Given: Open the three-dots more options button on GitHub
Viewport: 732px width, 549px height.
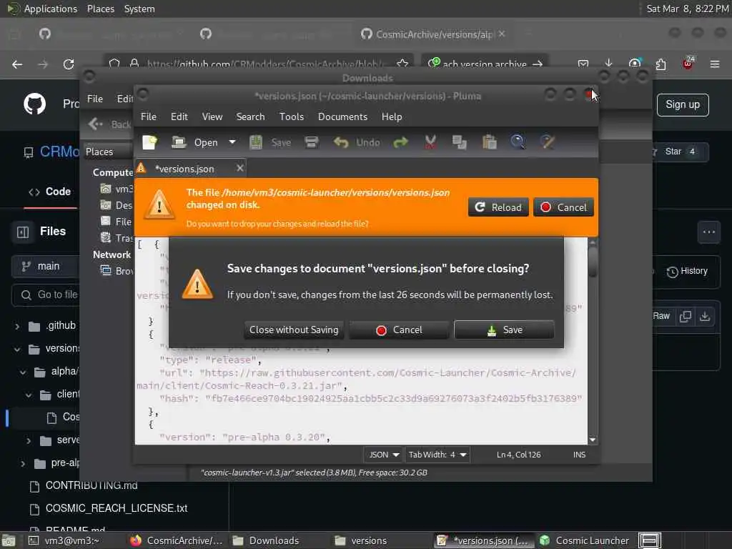Looking at the screenshot, I should (708, 232).
